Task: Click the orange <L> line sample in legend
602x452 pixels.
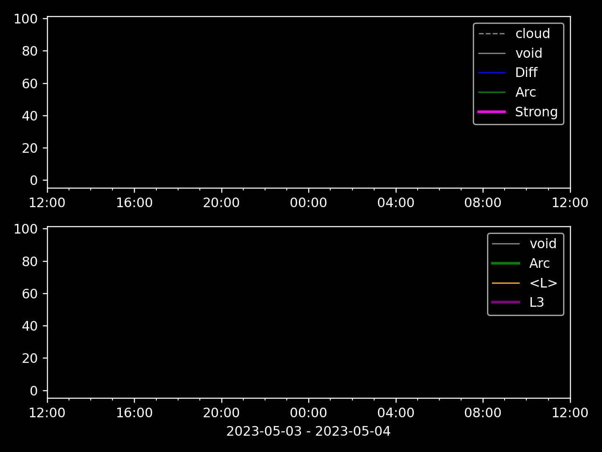Action: 506,283
